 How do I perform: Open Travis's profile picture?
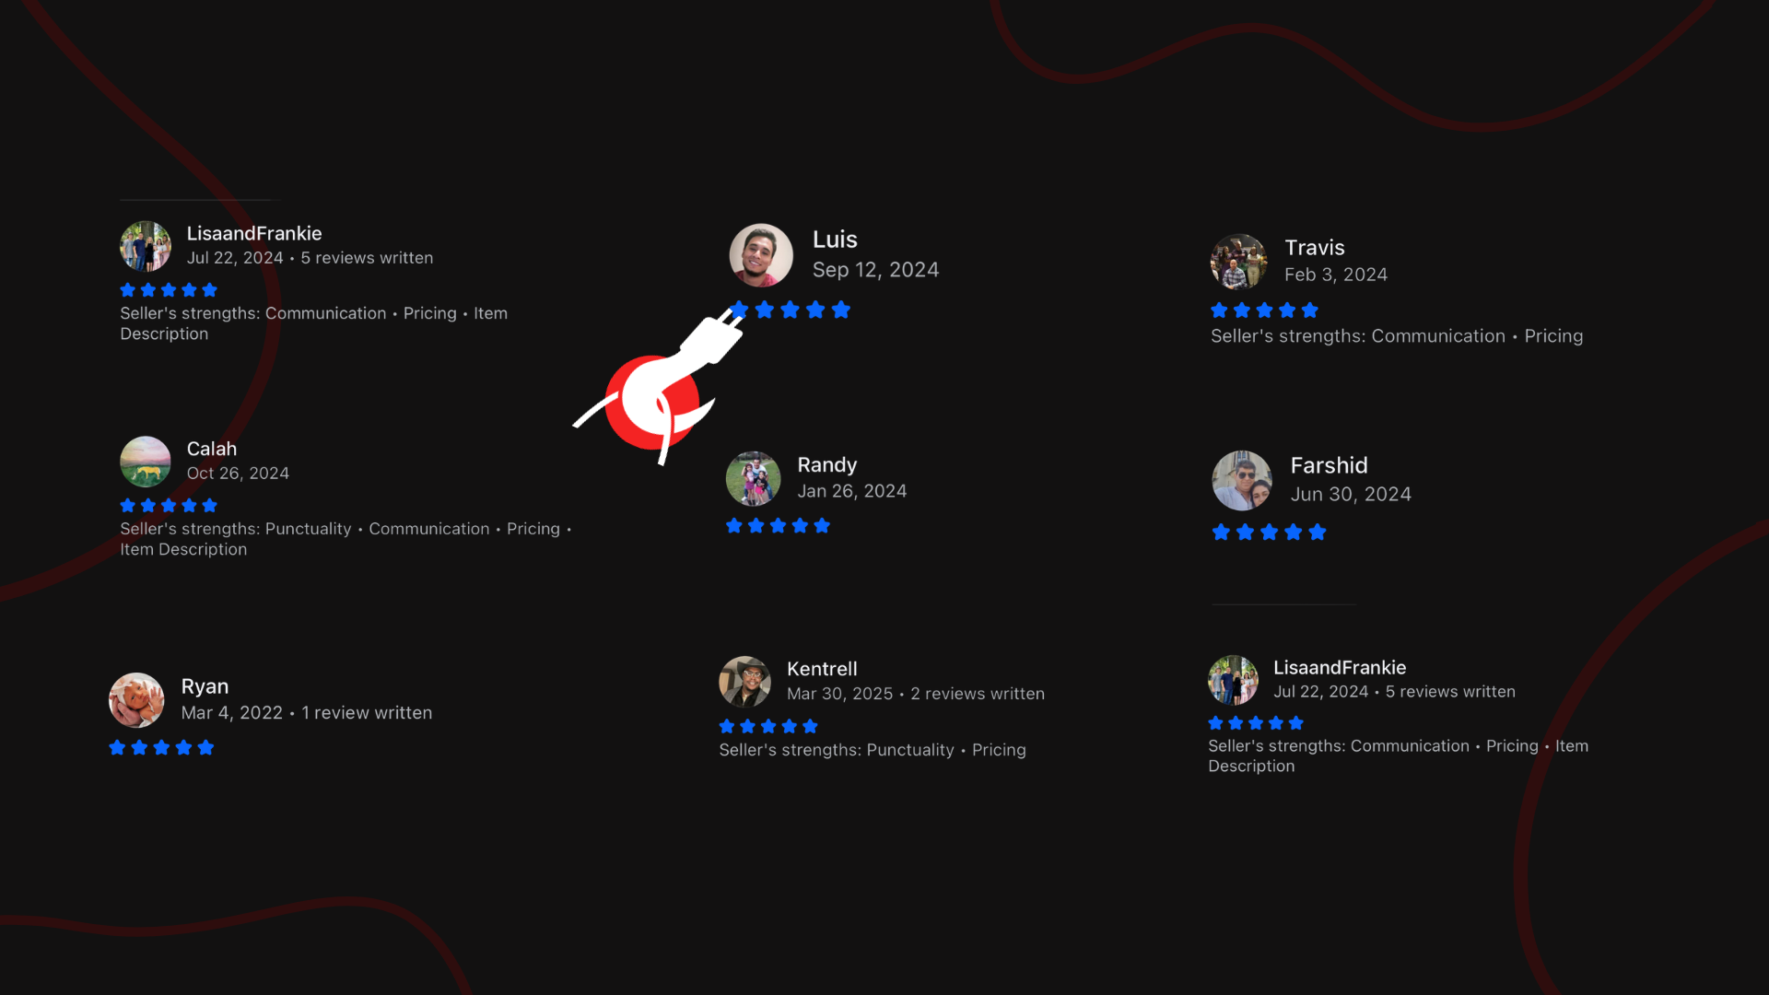pos(1238,262)
